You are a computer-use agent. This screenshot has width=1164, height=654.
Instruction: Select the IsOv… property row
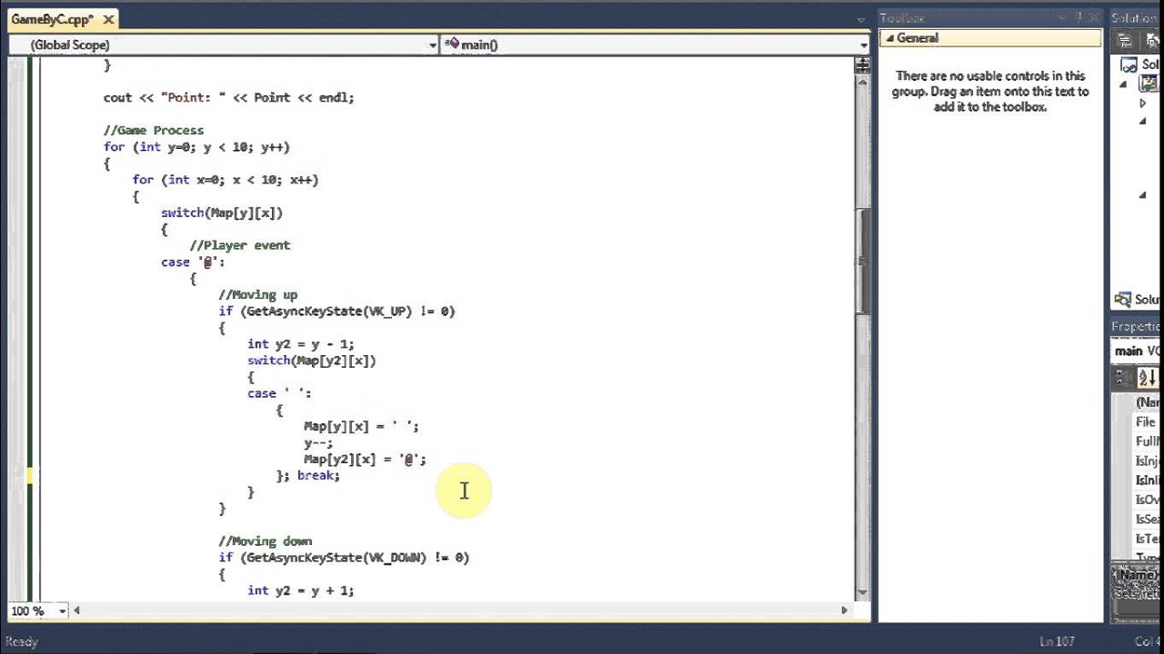pyautogui.click(x=1147, y=500)
